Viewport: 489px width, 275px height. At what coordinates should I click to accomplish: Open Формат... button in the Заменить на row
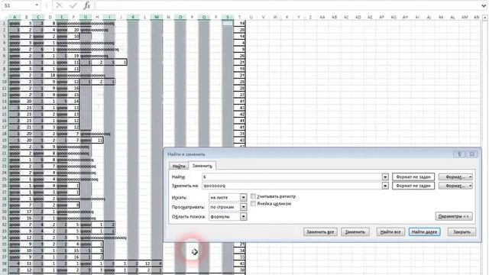click(x=455, y=186)
